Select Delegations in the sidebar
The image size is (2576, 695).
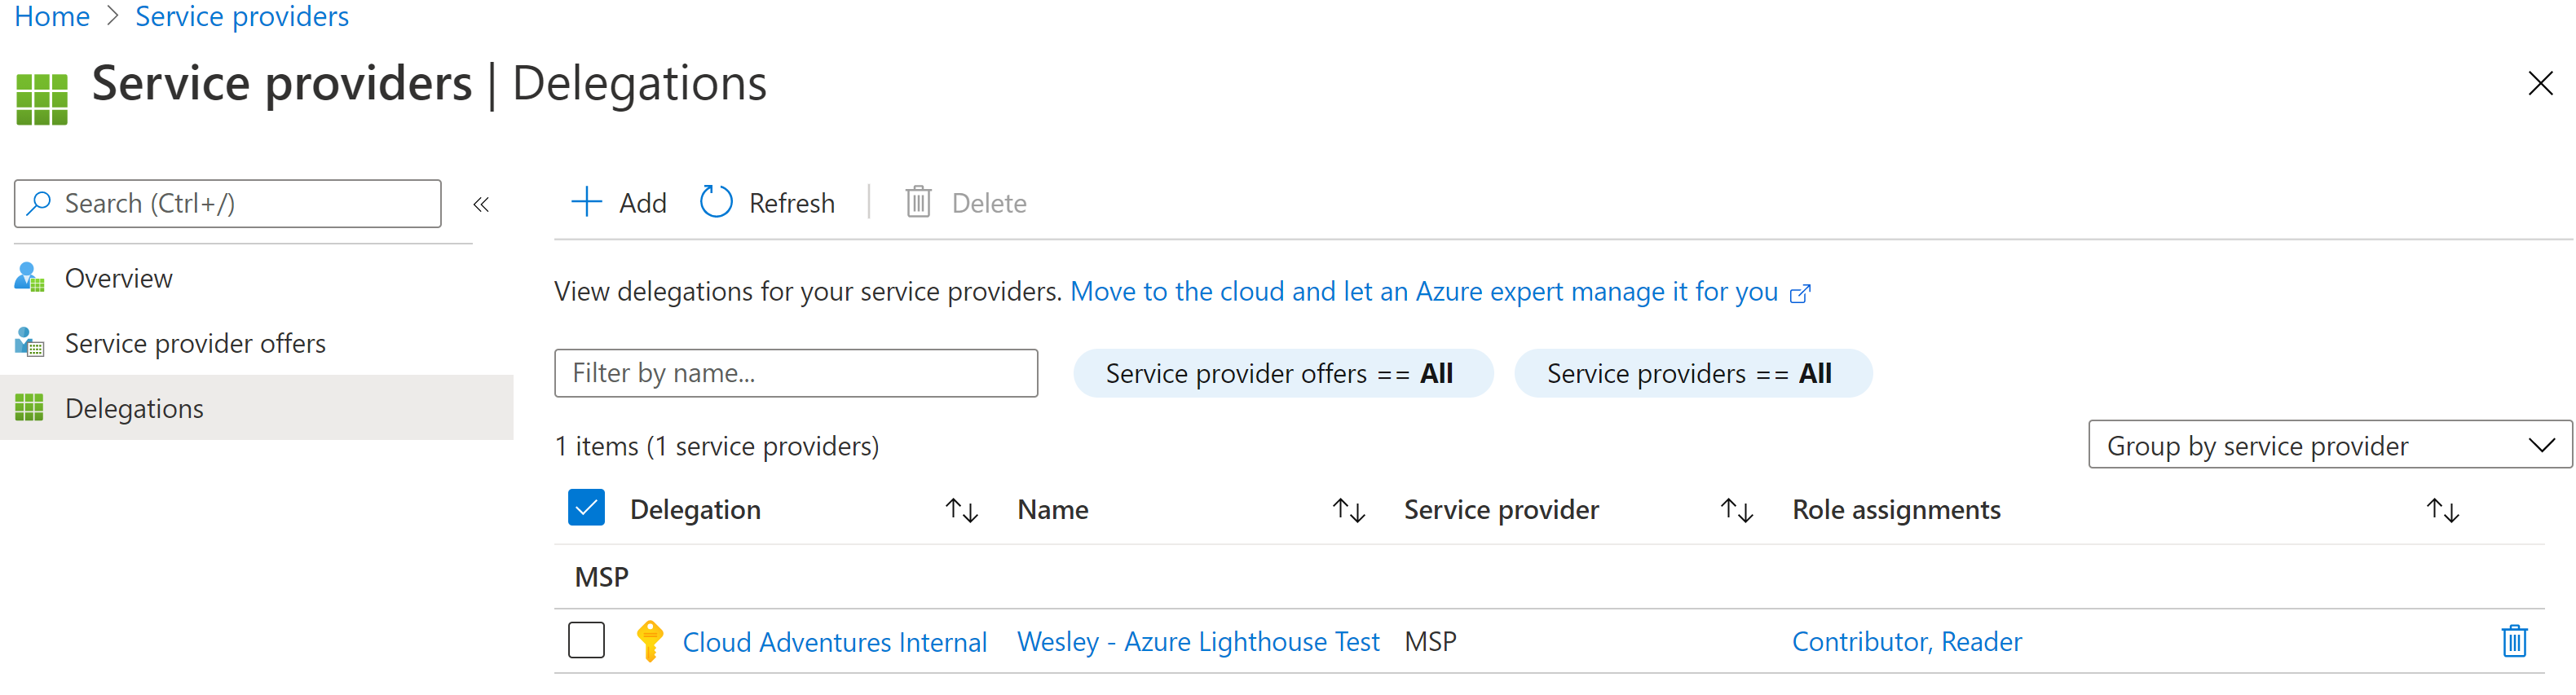[x=257, y=408]
